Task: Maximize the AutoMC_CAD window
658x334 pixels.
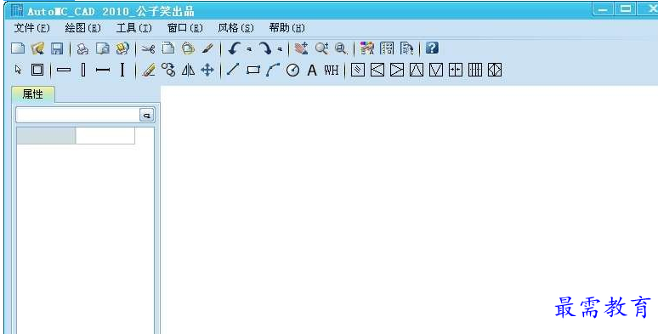Action: tap(625, 9)
